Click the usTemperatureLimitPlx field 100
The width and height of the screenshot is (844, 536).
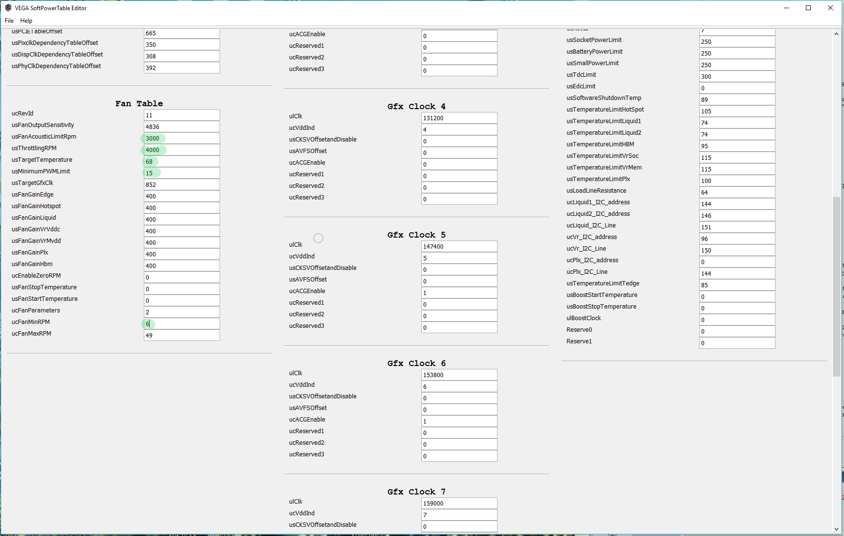(737, 181)
